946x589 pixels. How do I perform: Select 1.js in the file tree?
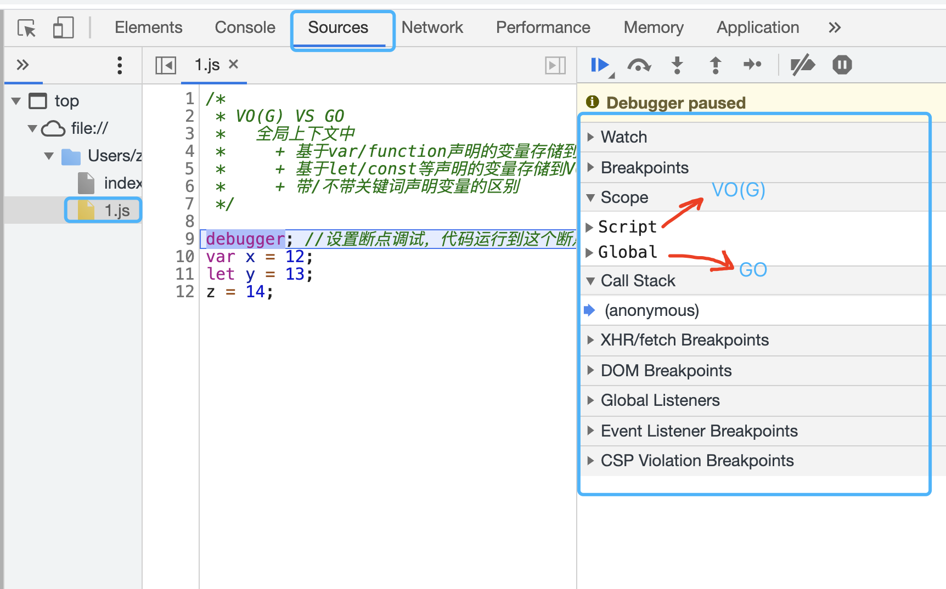coord(103,211)
